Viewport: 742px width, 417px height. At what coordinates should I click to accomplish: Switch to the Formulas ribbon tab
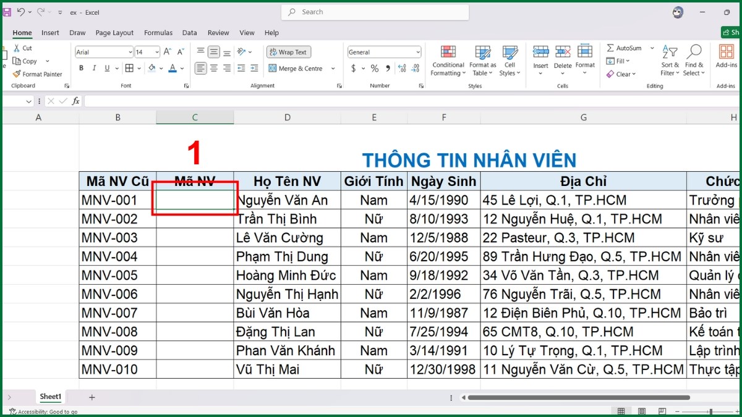tap(158, 33)
